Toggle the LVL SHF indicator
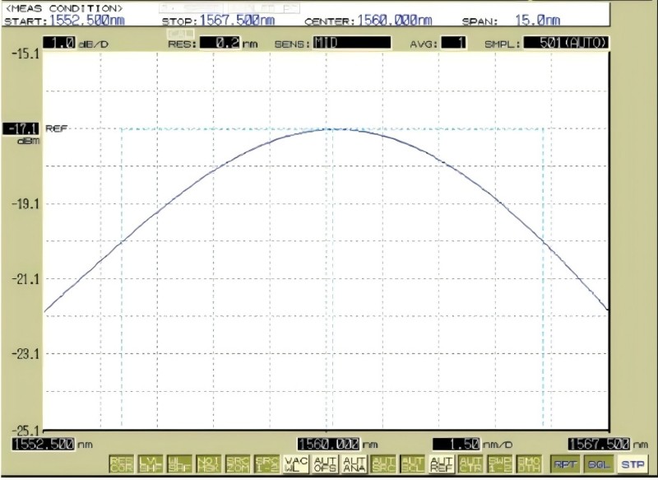 point(151,464)
